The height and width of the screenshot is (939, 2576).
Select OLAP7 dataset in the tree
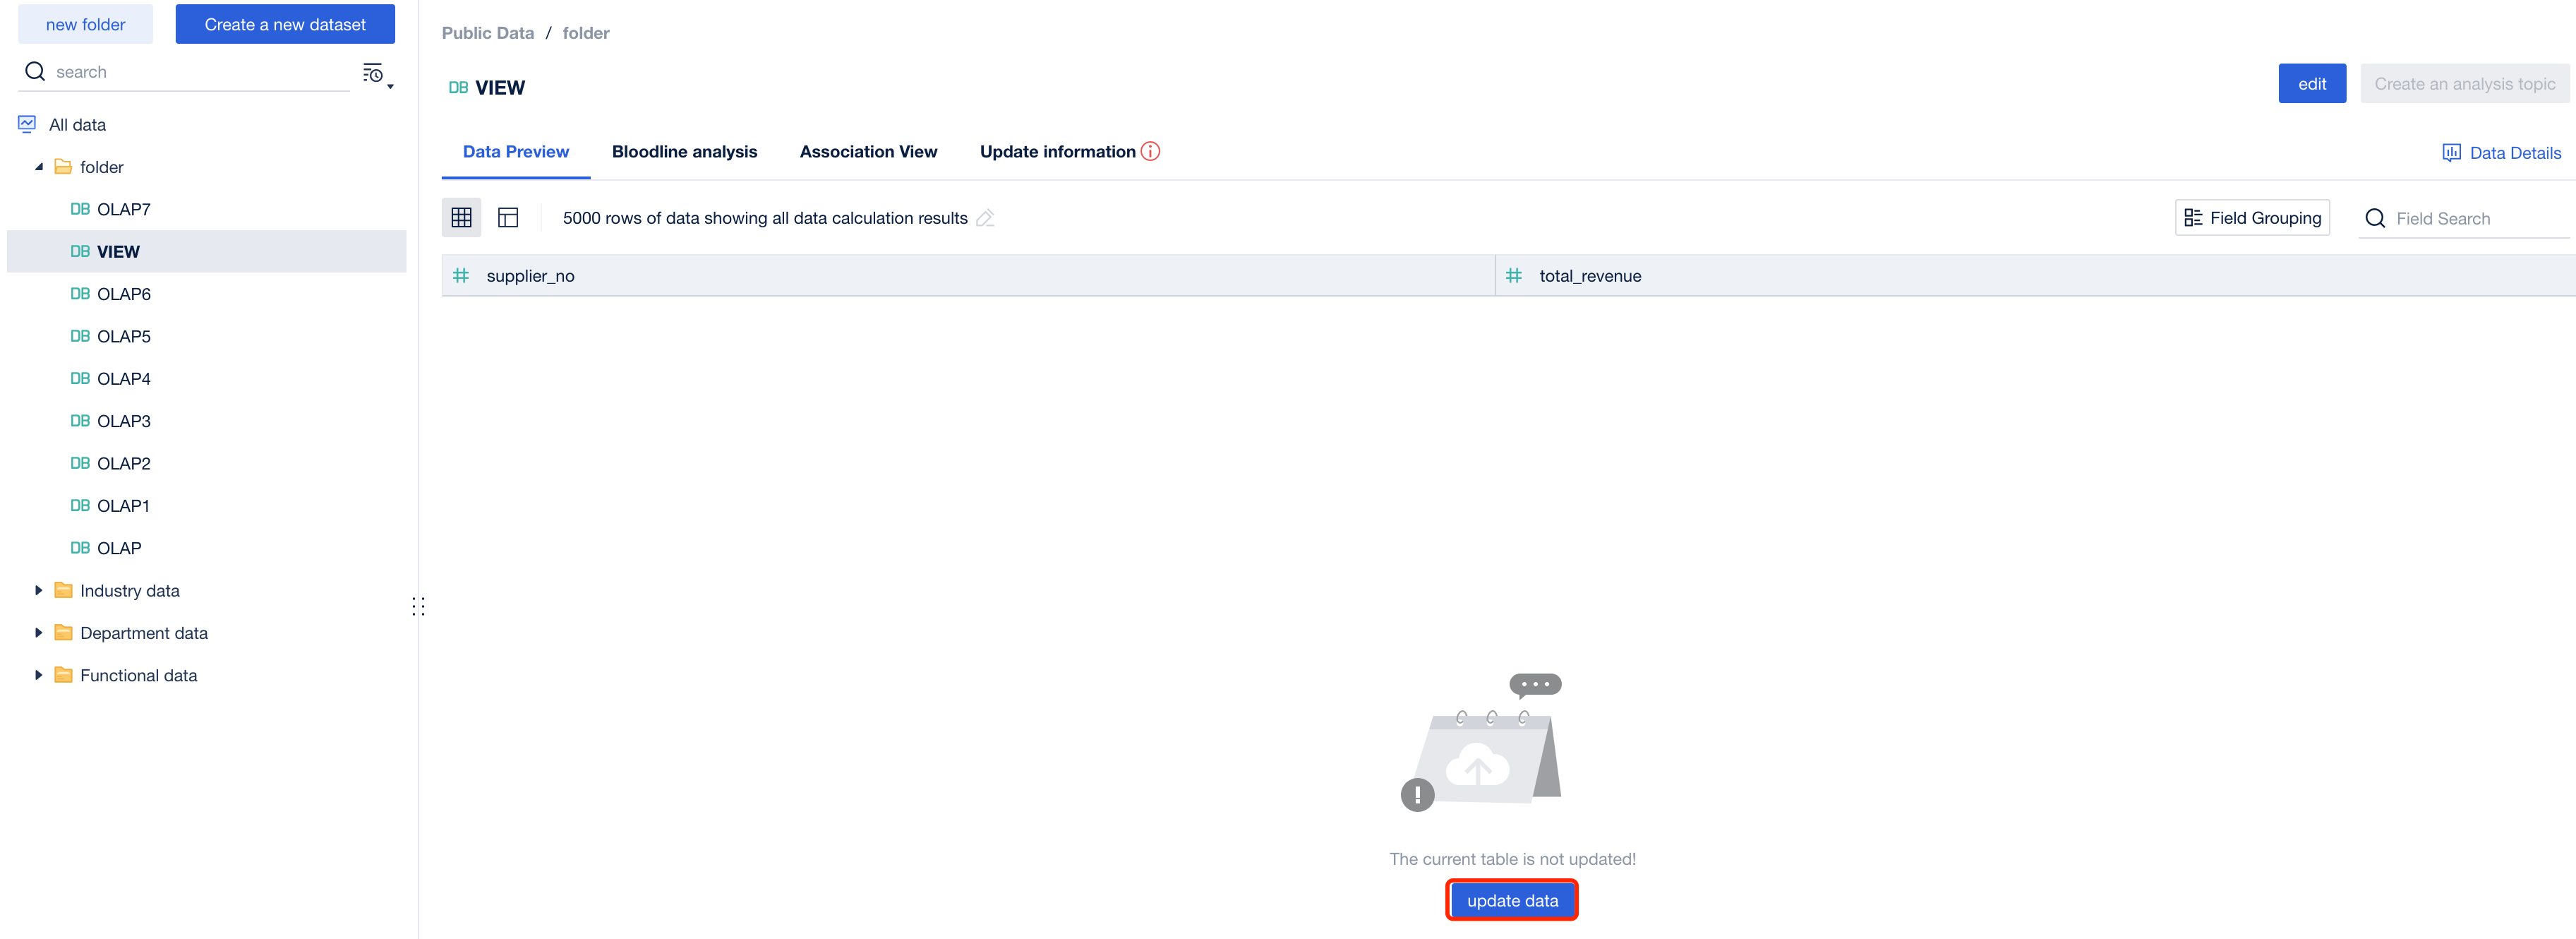click(x=123, y=209)
